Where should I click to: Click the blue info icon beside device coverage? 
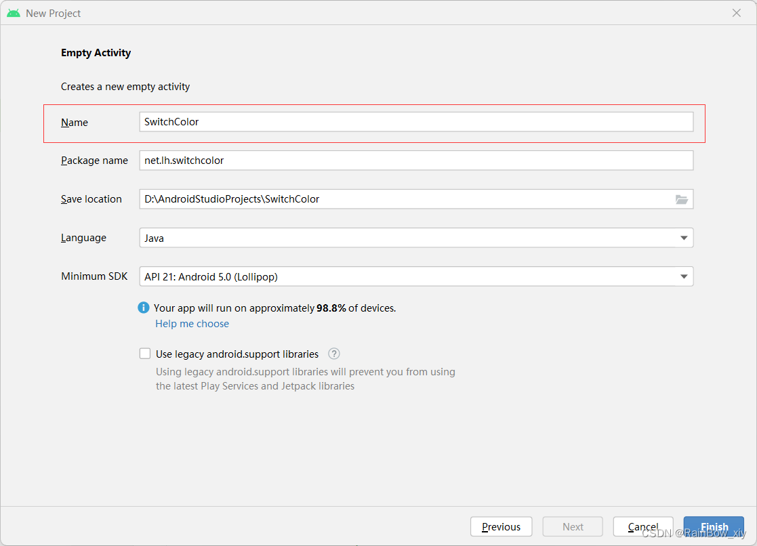pos(144,308)
